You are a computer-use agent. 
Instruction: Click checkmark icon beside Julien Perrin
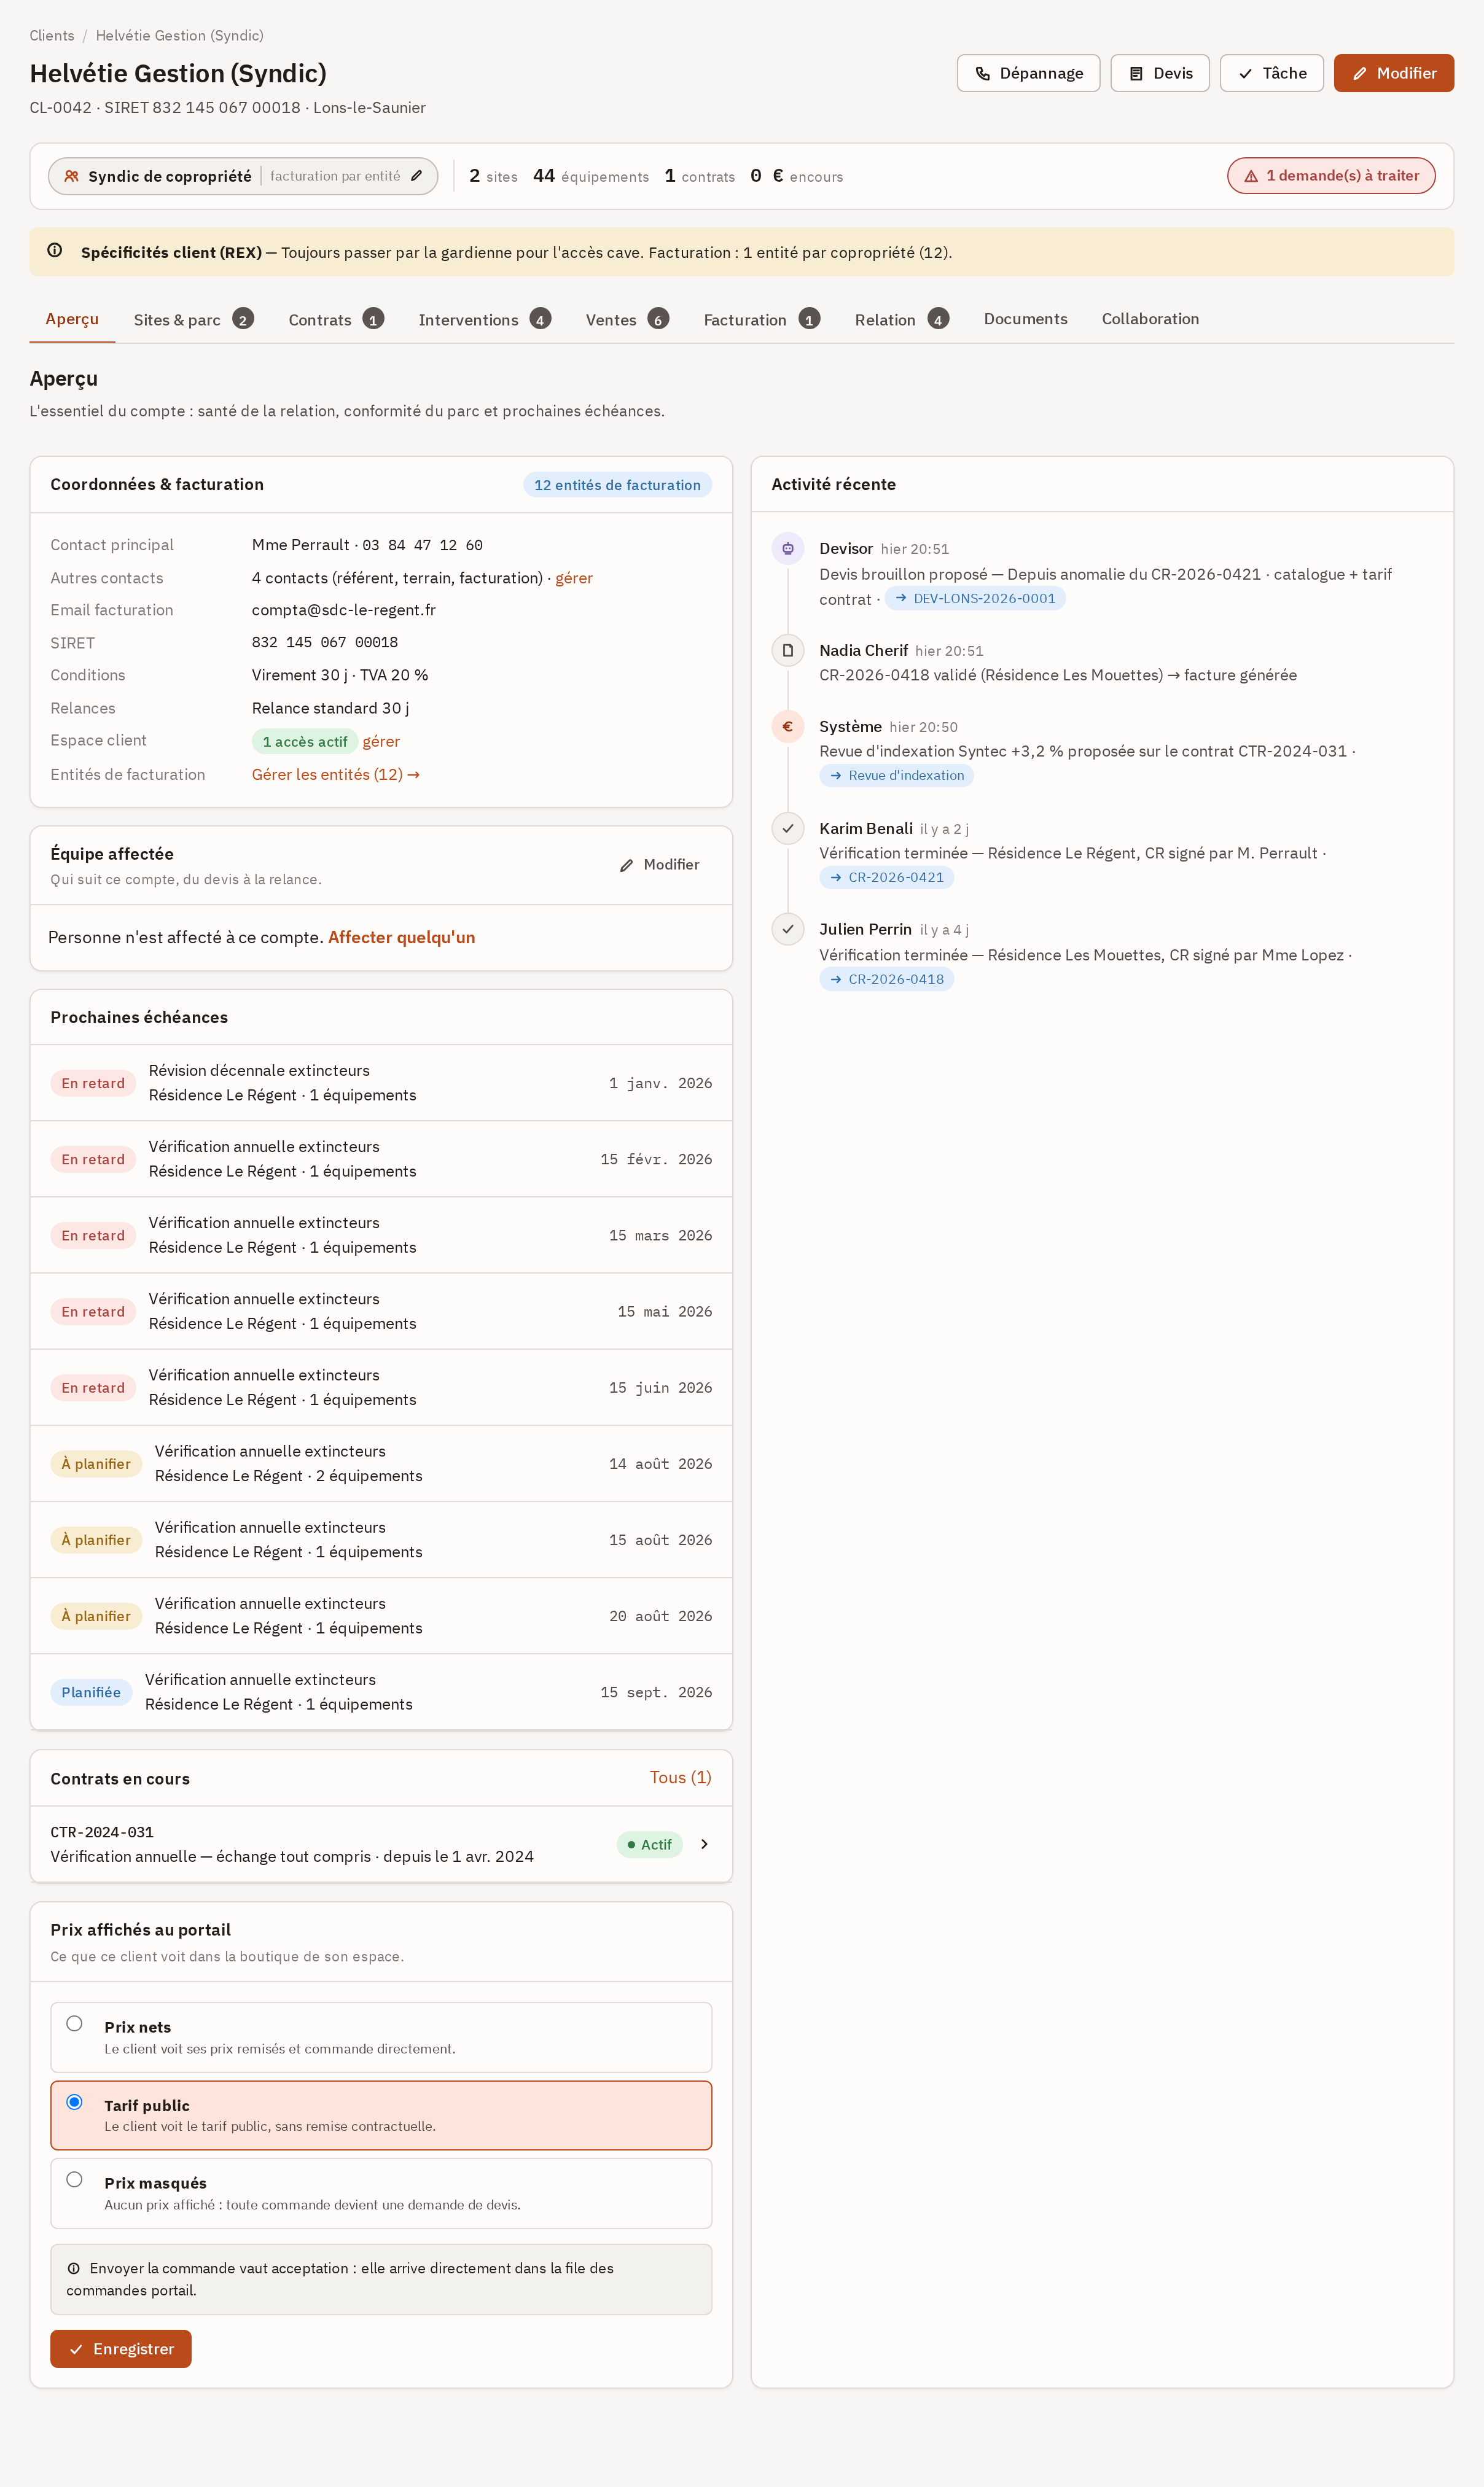pos(787,928)
